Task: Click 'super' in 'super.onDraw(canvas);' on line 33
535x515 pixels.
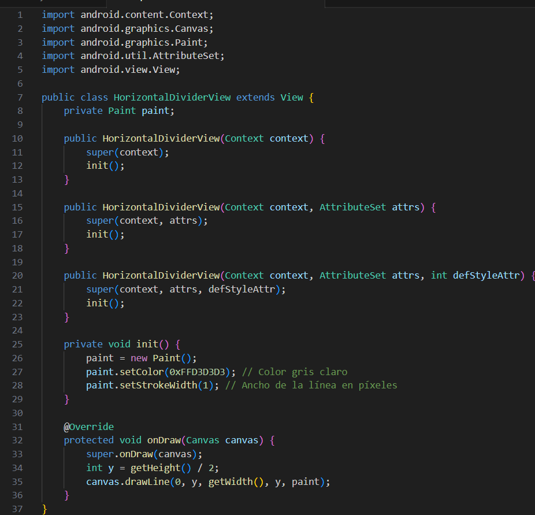Action: tap(99, 454)
